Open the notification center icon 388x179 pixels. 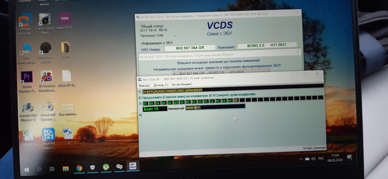349,157
